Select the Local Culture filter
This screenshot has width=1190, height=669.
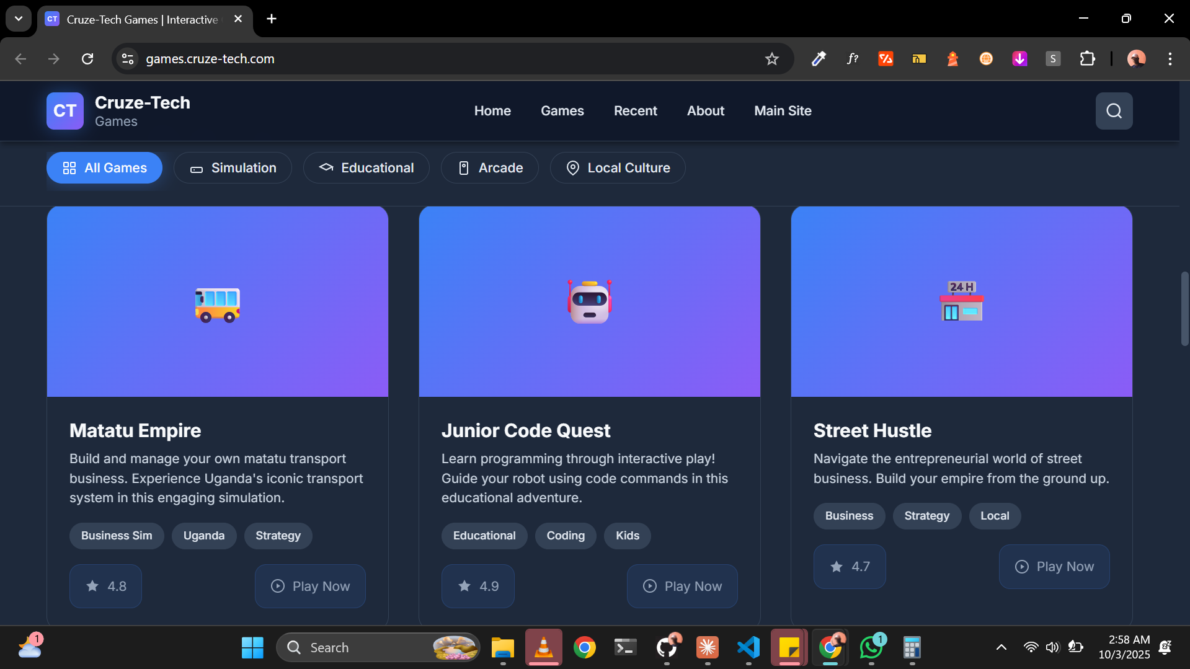617,167
